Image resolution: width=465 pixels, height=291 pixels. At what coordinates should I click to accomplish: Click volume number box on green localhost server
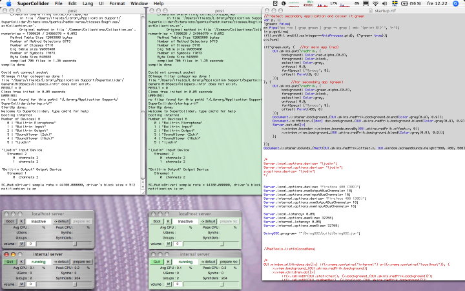pyautogui.click(x=178, y=244)
